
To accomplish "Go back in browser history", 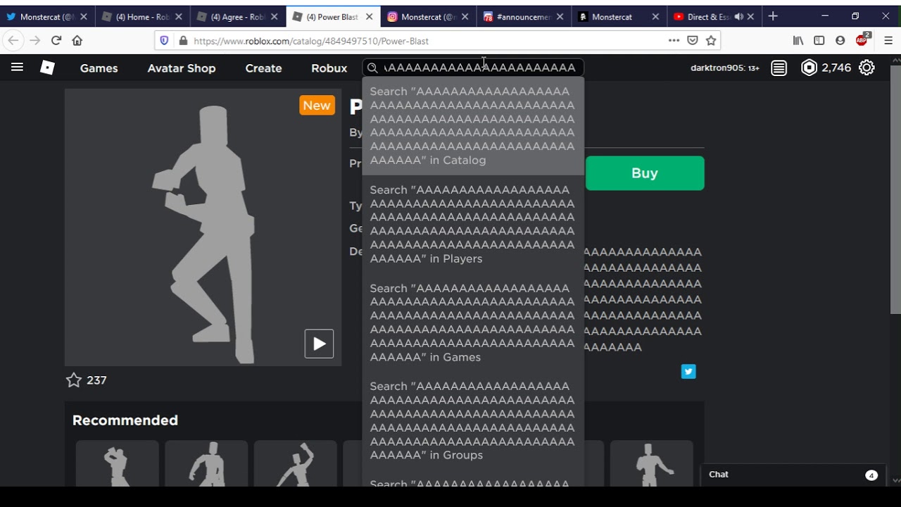I will (x=13, y=41).
